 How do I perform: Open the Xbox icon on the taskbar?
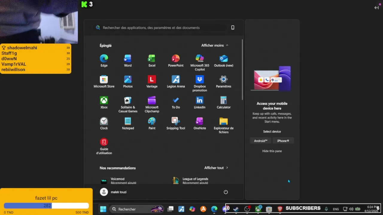(258, 209)
